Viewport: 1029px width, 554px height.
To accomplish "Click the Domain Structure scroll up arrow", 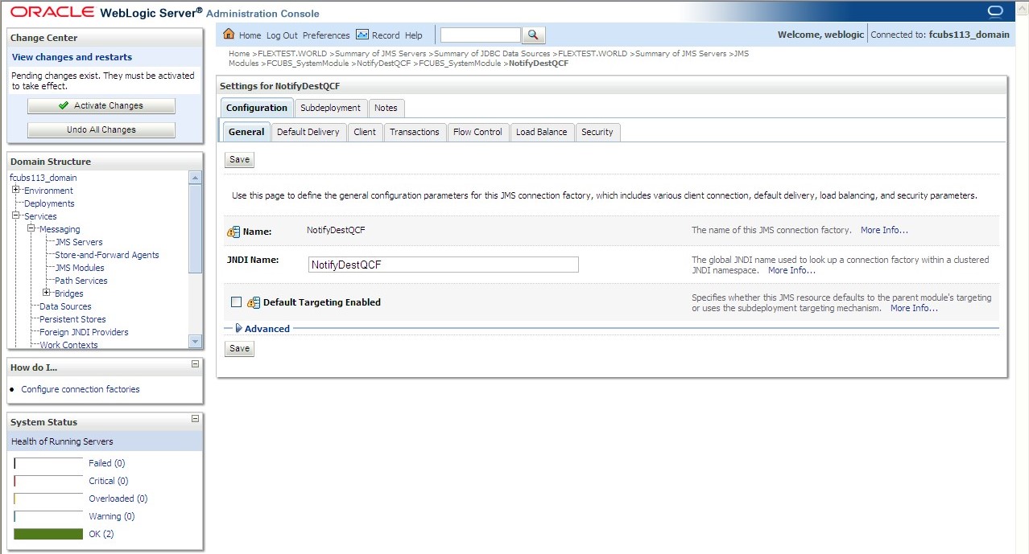I will tap(195, 177).
